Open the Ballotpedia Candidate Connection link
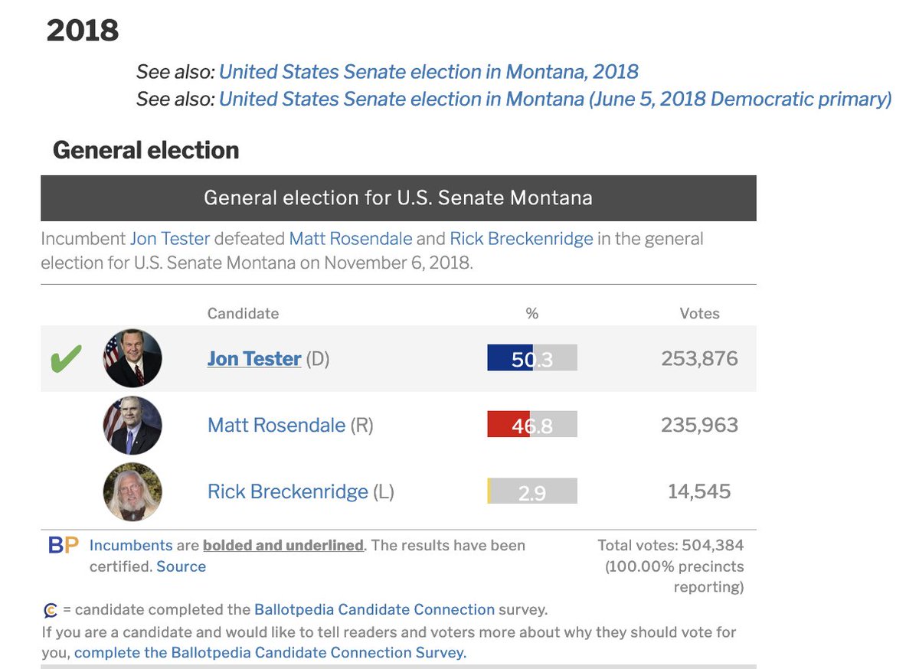The height and width of the screenshot is (669, 919). tap(374, 610)
